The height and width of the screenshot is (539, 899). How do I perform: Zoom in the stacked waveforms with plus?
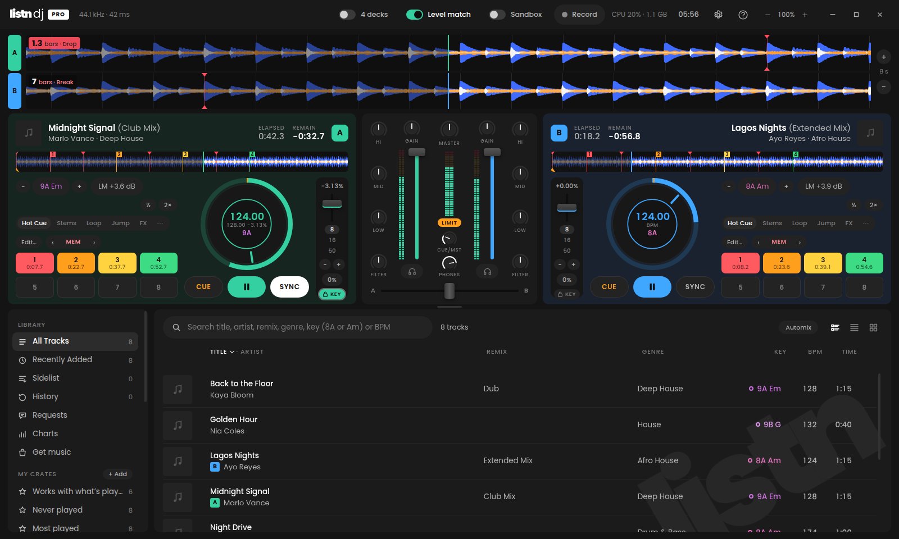tap(884, 57)
